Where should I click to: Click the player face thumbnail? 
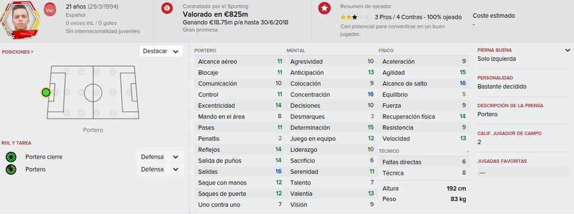[20, 20]
